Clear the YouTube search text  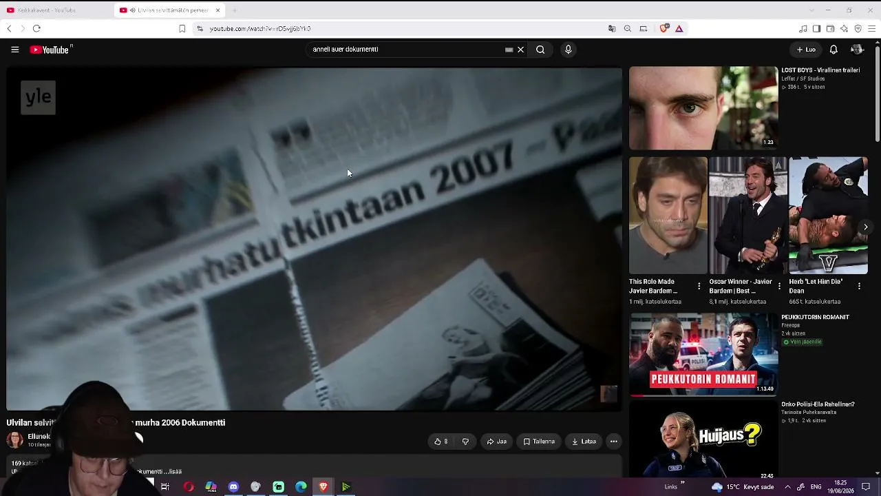click(520, 50)
